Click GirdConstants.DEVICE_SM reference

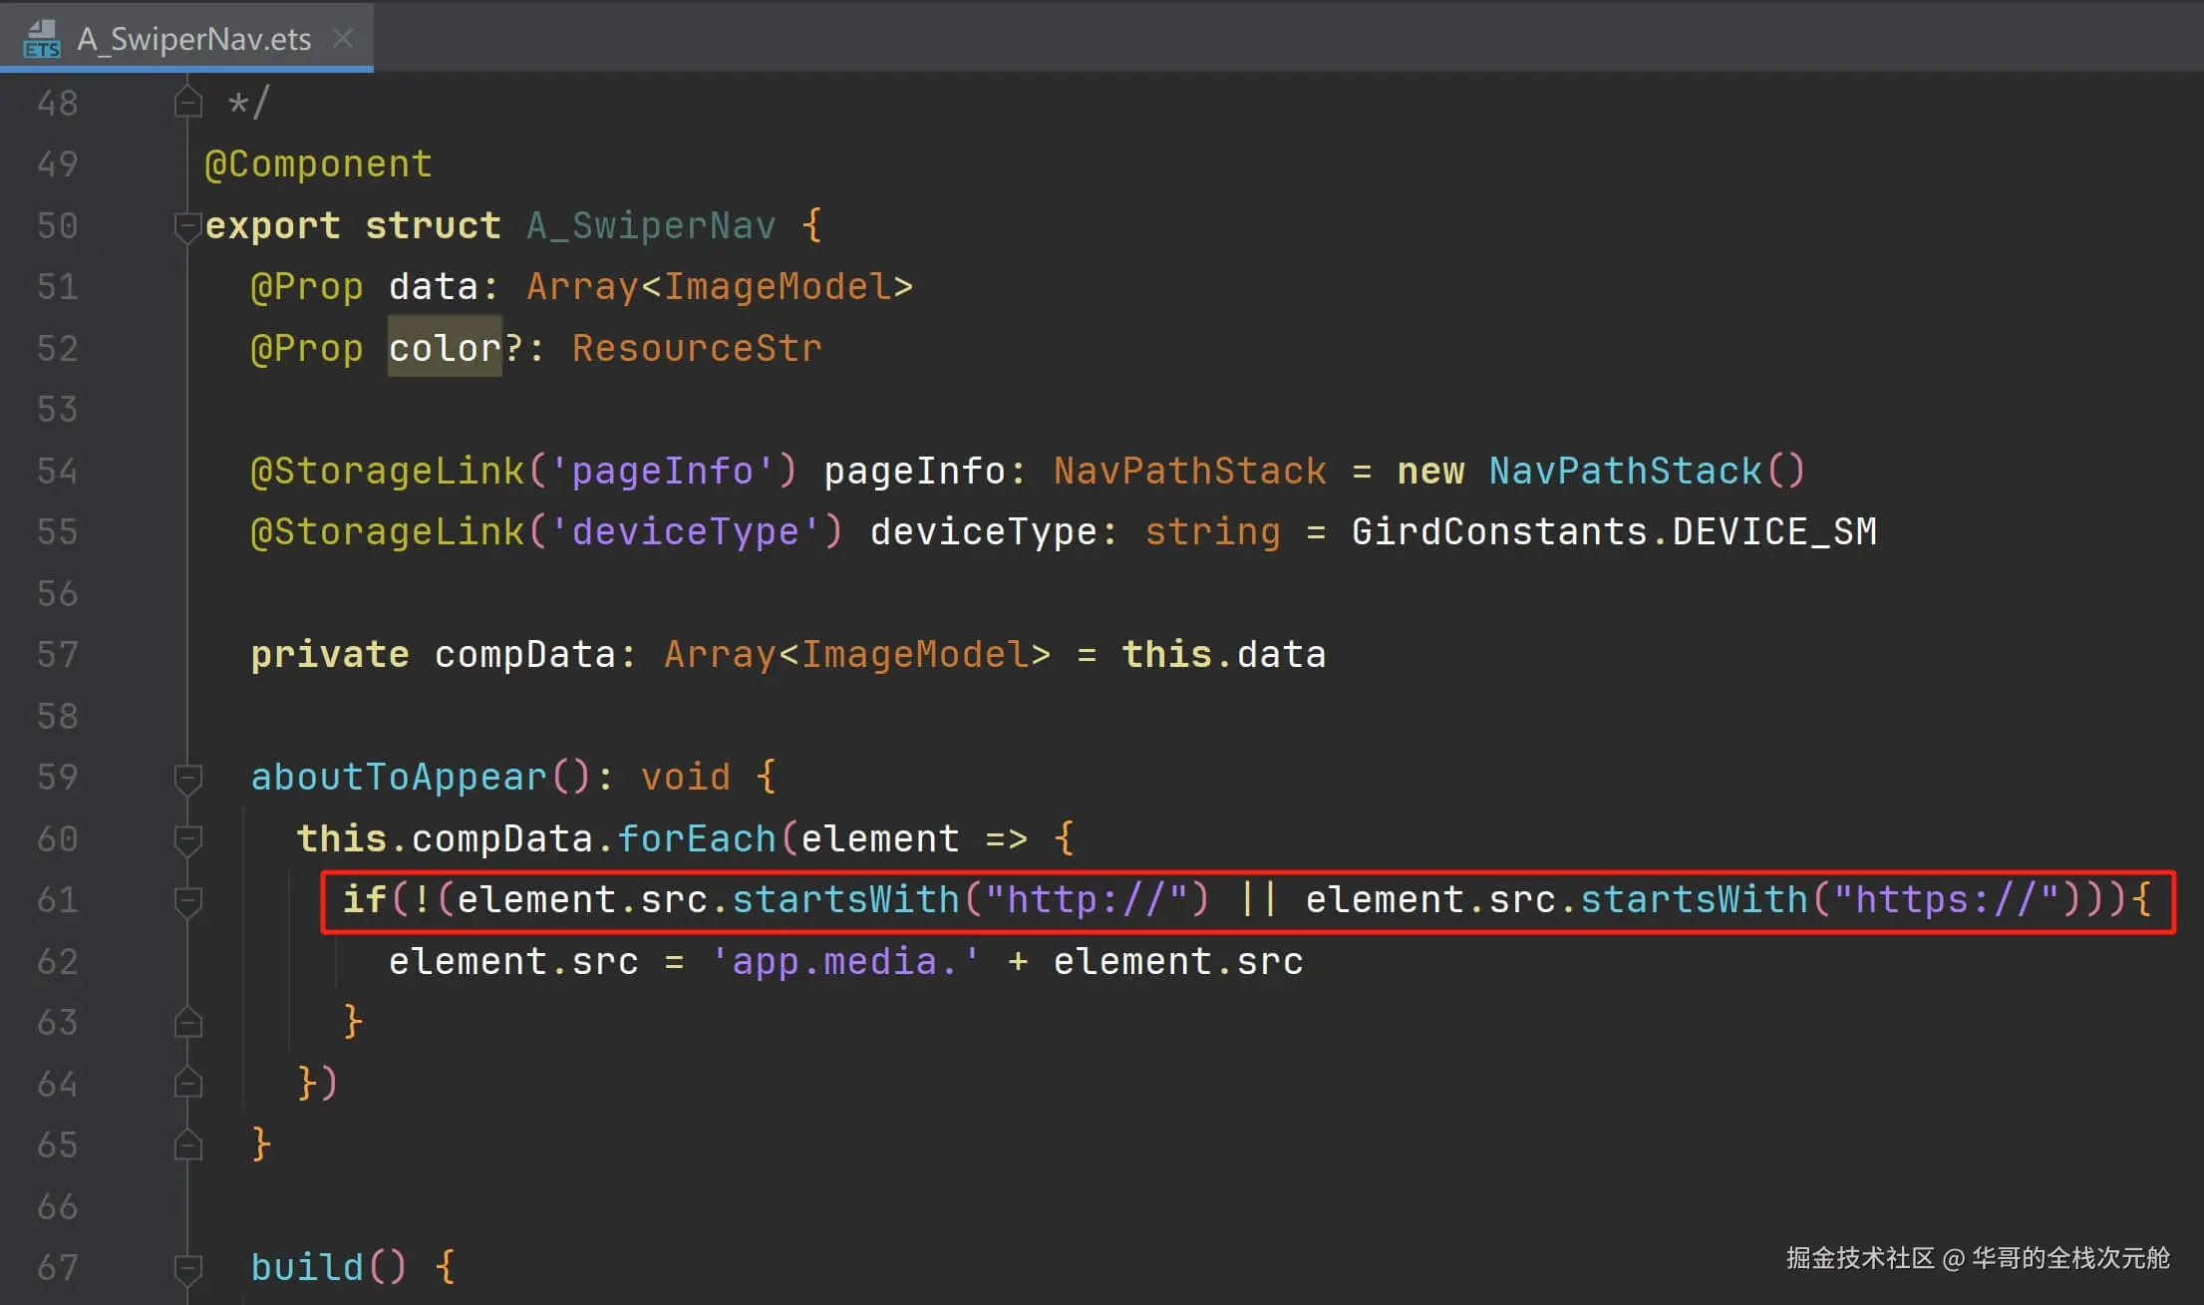click(1613, 531)
